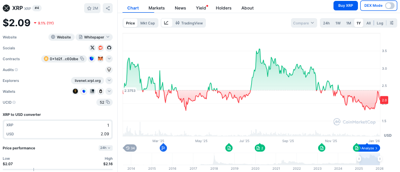Open the Chart tab
Screen dimensions: 400x172
(x=133, y=8)
